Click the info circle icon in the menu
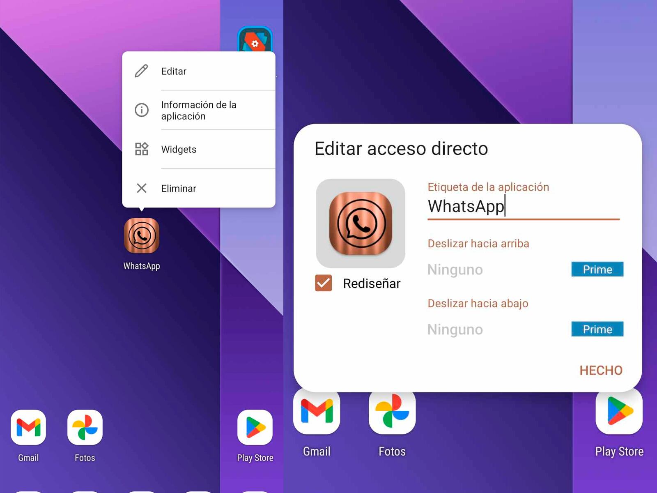Image resolution: width=657 pixels, height=493 pixels. pyautogui.click(x=141, y=110)
